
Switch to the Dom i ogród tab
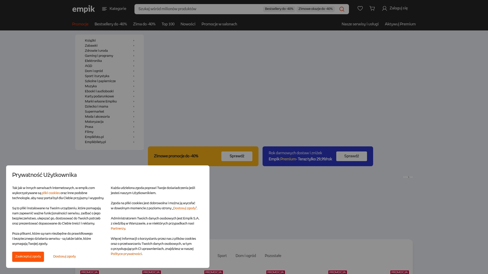pos(246,256)
